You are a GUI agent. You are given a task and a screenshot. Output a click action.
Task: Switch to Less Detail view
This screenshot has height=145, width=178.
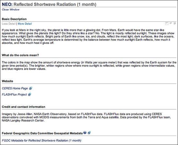click(9, 24)
